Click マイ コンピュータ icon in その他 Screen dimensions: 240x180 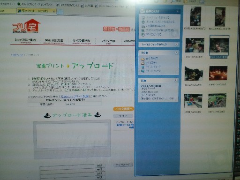(142, 67)
